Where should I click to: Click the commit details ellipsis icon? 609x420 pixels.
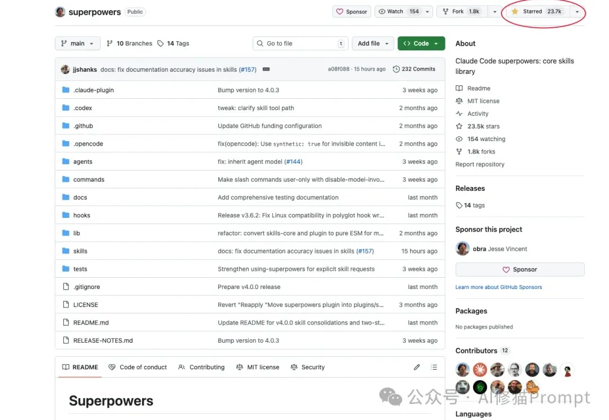(x=266, y=69)
